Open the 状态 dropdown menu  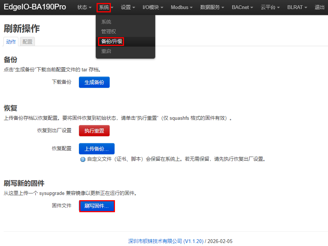(x=84, y=7)
